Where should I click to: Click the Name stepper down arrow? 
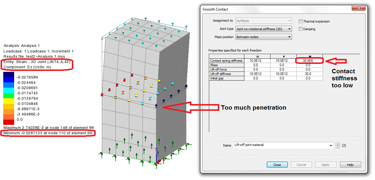338,147
